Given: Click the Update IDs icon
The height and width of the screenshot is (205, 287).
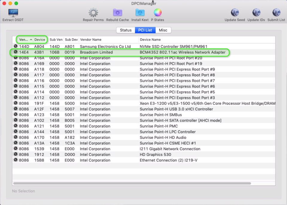Looking at the screenshot, I should click(256, 13).
